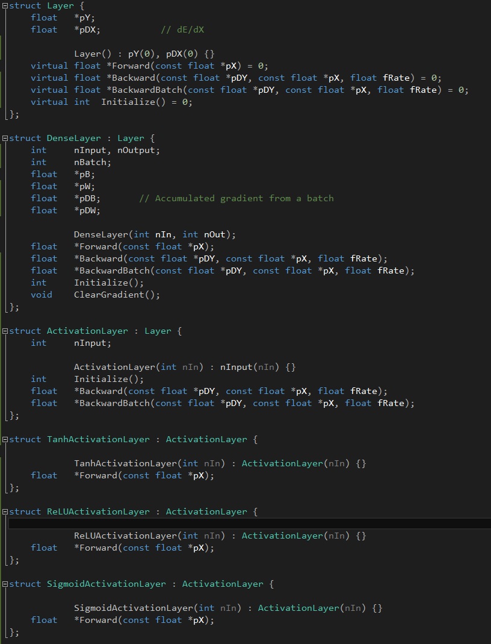Click the '*pY;' member in Layer
The width and height of the screenshot is (491, 644).
coord(84,17)
